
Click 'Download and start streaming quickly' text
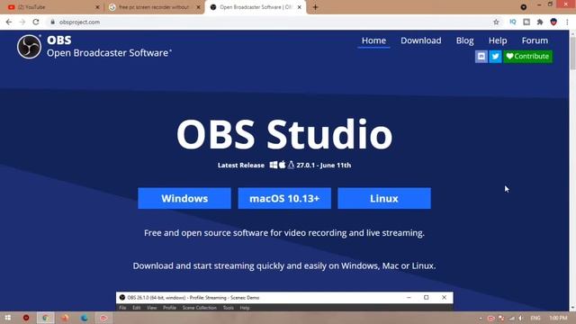tap(284, 265)
